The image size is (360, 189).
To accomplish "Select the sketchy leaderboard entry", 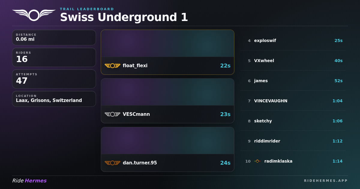I will click(x=293, y=121).
